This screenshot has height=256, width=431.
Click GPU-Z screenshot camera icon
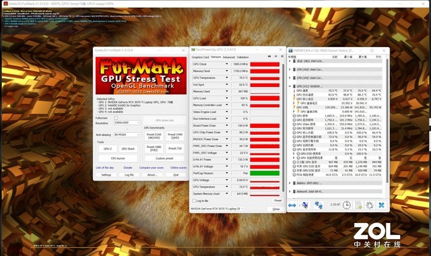click(x=269, y=57)
